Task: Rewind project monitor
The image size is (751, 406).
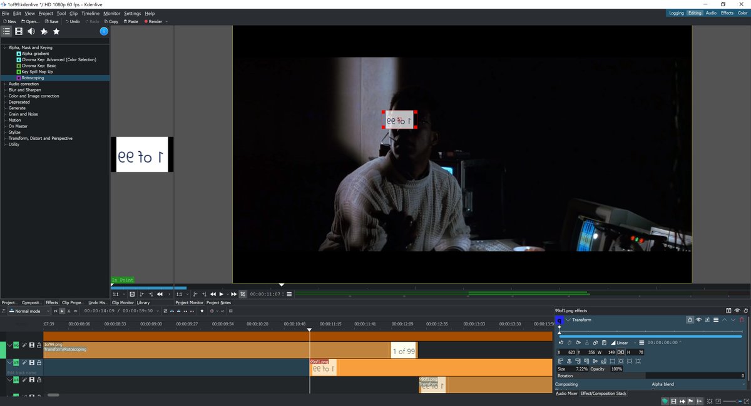Action: point(213,294)
